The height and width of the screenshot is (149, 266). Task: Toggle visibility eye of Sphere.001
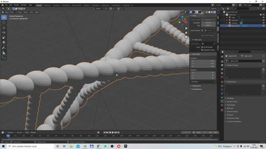(264, 26)
